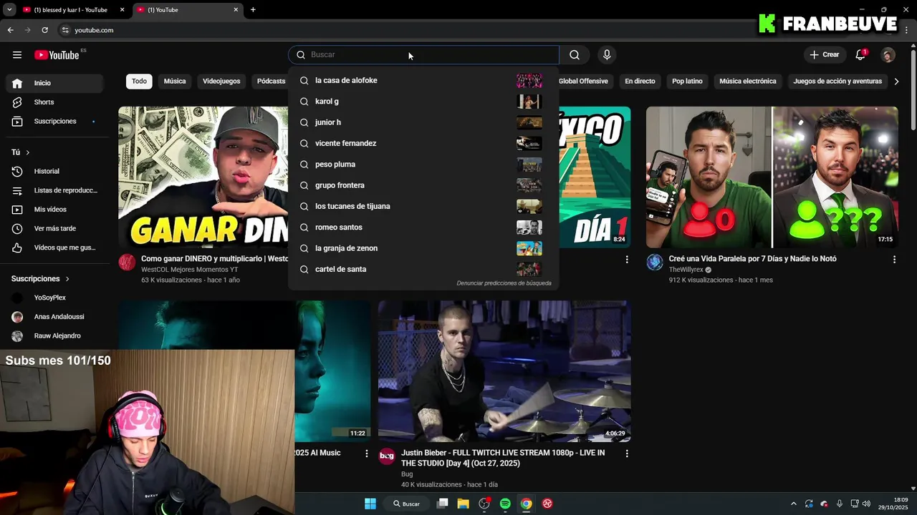The width and height of the screenshot is (917, 515).
Task: Open TheWillyrex channel link
Action: [x=686, y=270]
